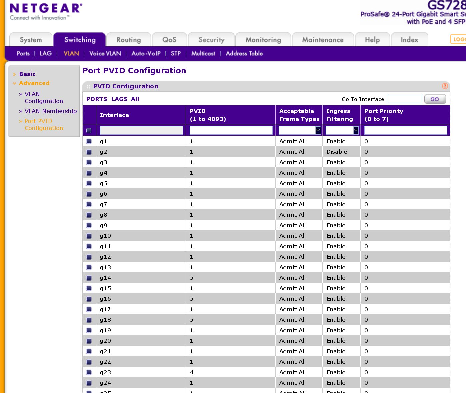Expand the Basic section in sidebar
This screenshot has height=393, width=466.
tap(27, 74)
